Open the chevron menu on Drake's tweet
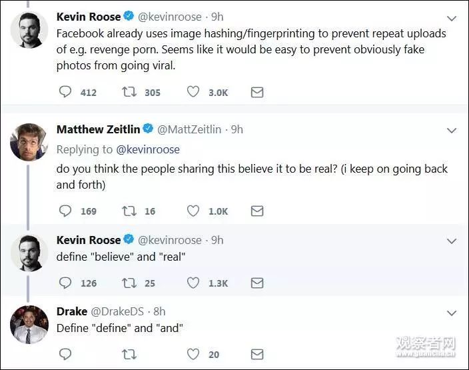 pyautogui.click(x=451, y=312)
